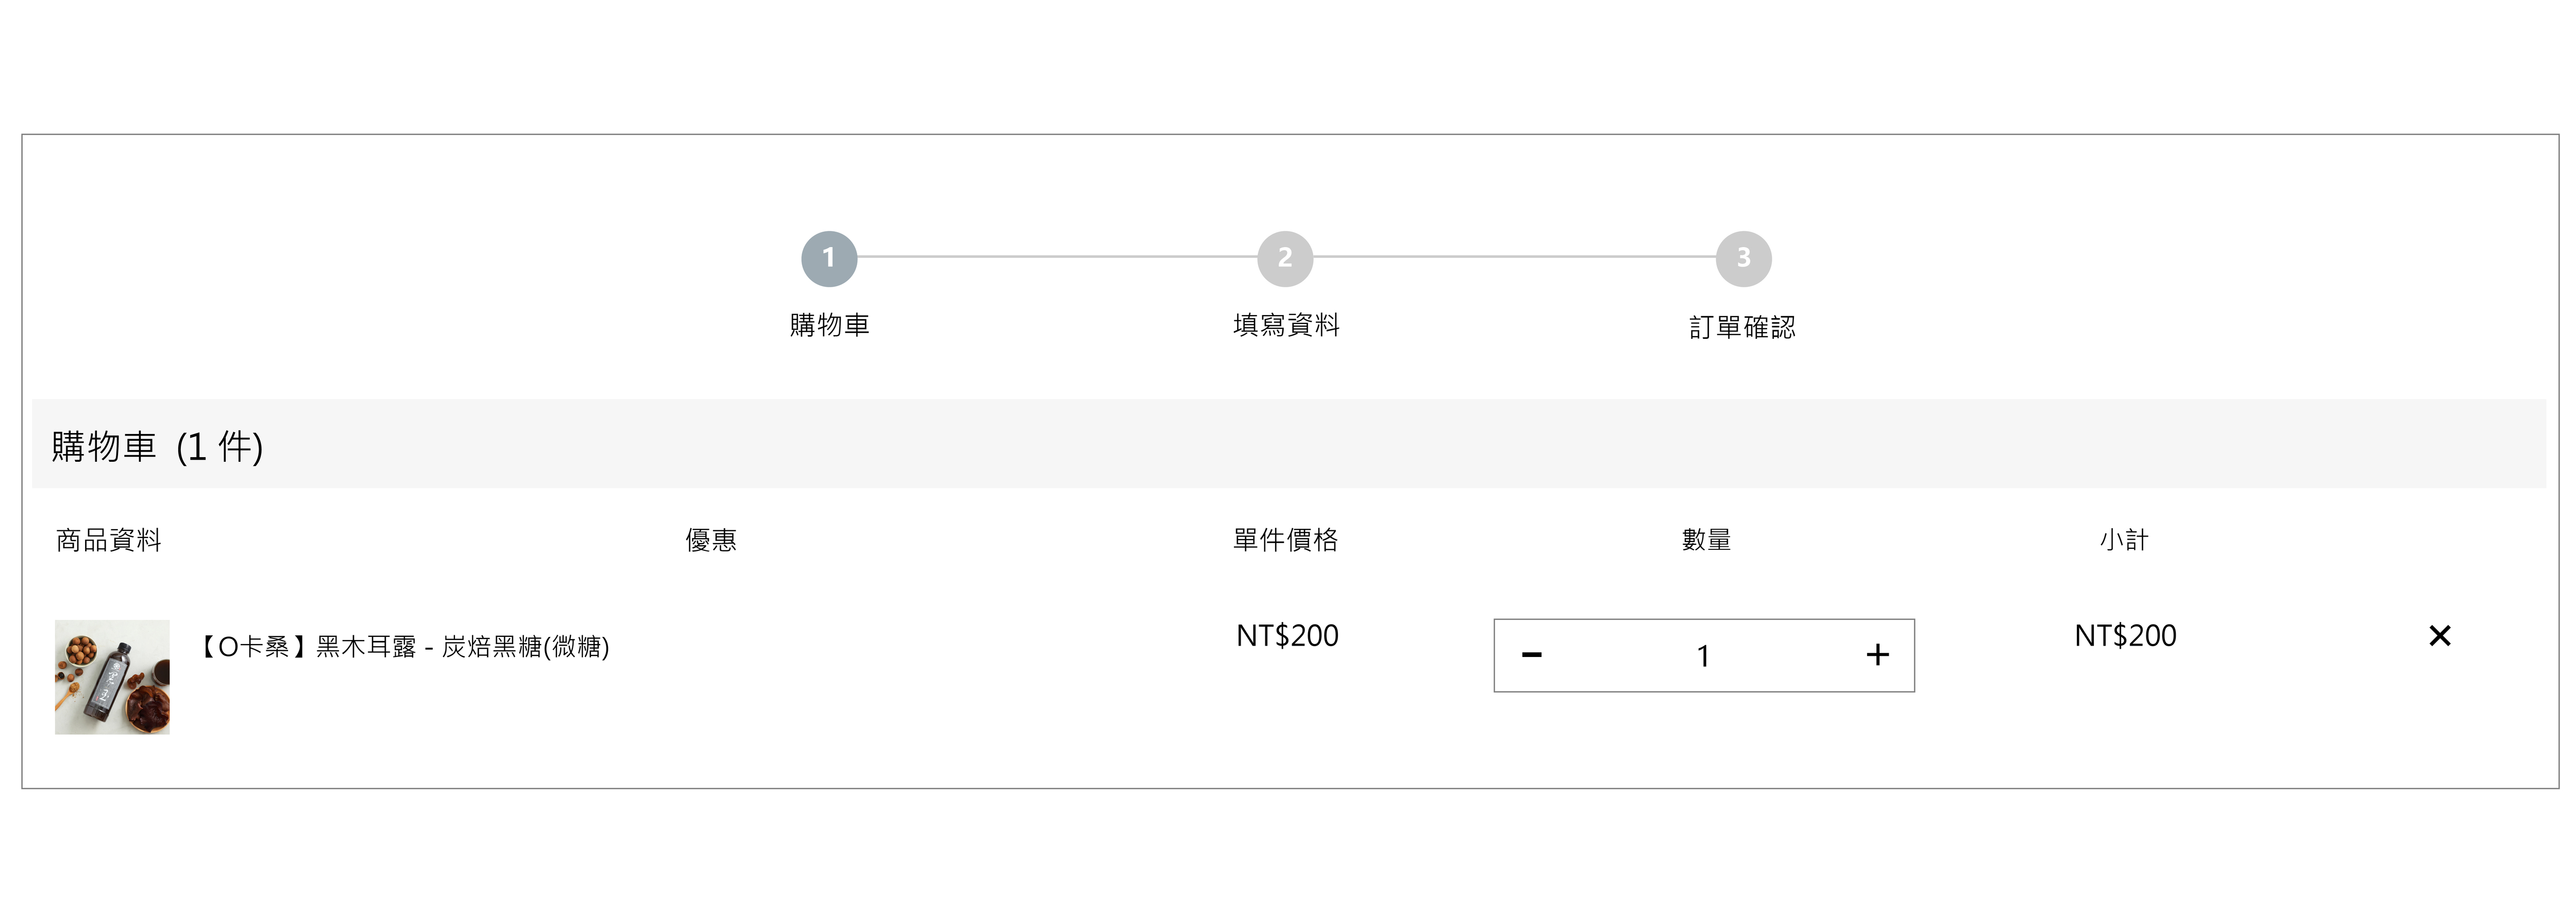Click the 數量 column header
The width and height of the screenshot is (2576, 901).
point(1706,541)
